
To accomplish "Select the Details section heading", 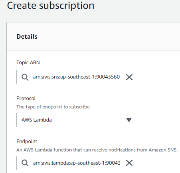I will click(x=27, y=37).
